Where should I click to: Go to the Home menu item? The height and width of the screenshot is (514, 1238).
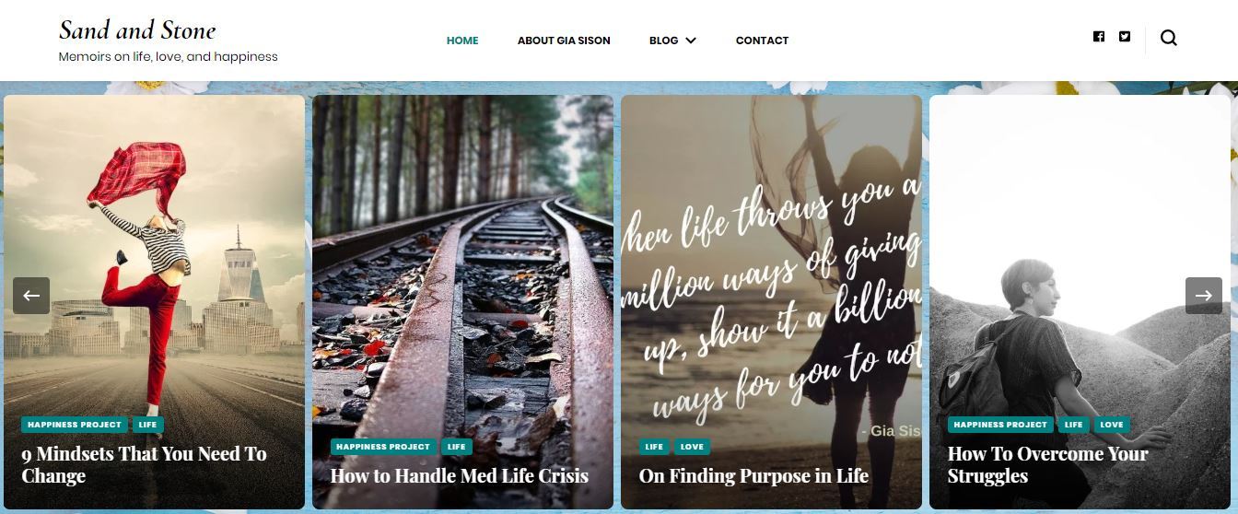click(x=462, y=41)
